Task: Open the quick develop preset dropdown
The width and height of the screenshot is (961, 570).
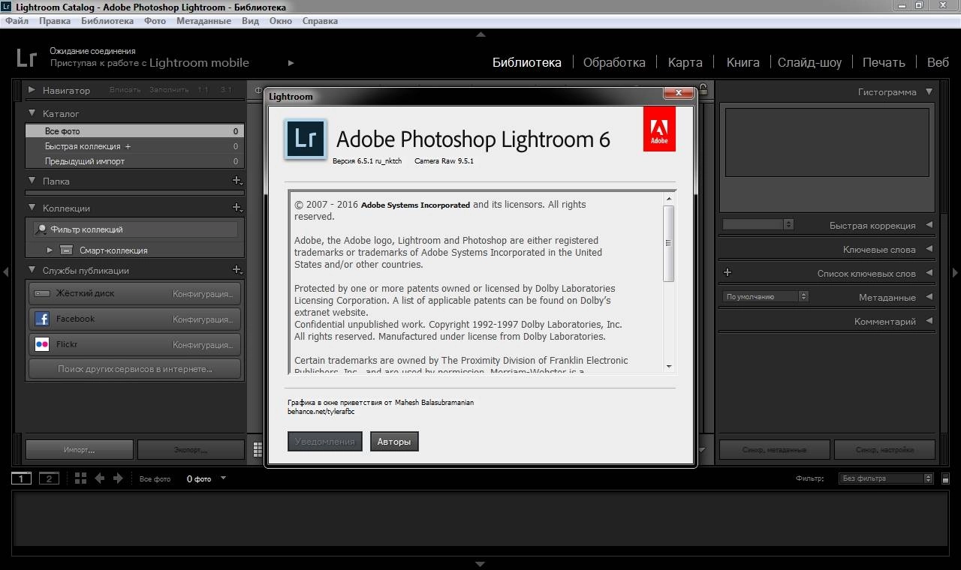Action: 758,224
